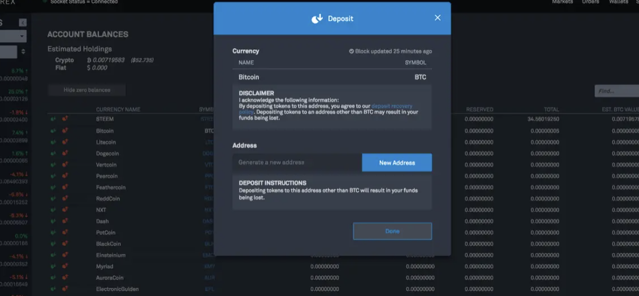639x296 pixels.
Task: Click the Crypto holdings value 0.00719583
Action: (x=107, y=60)
